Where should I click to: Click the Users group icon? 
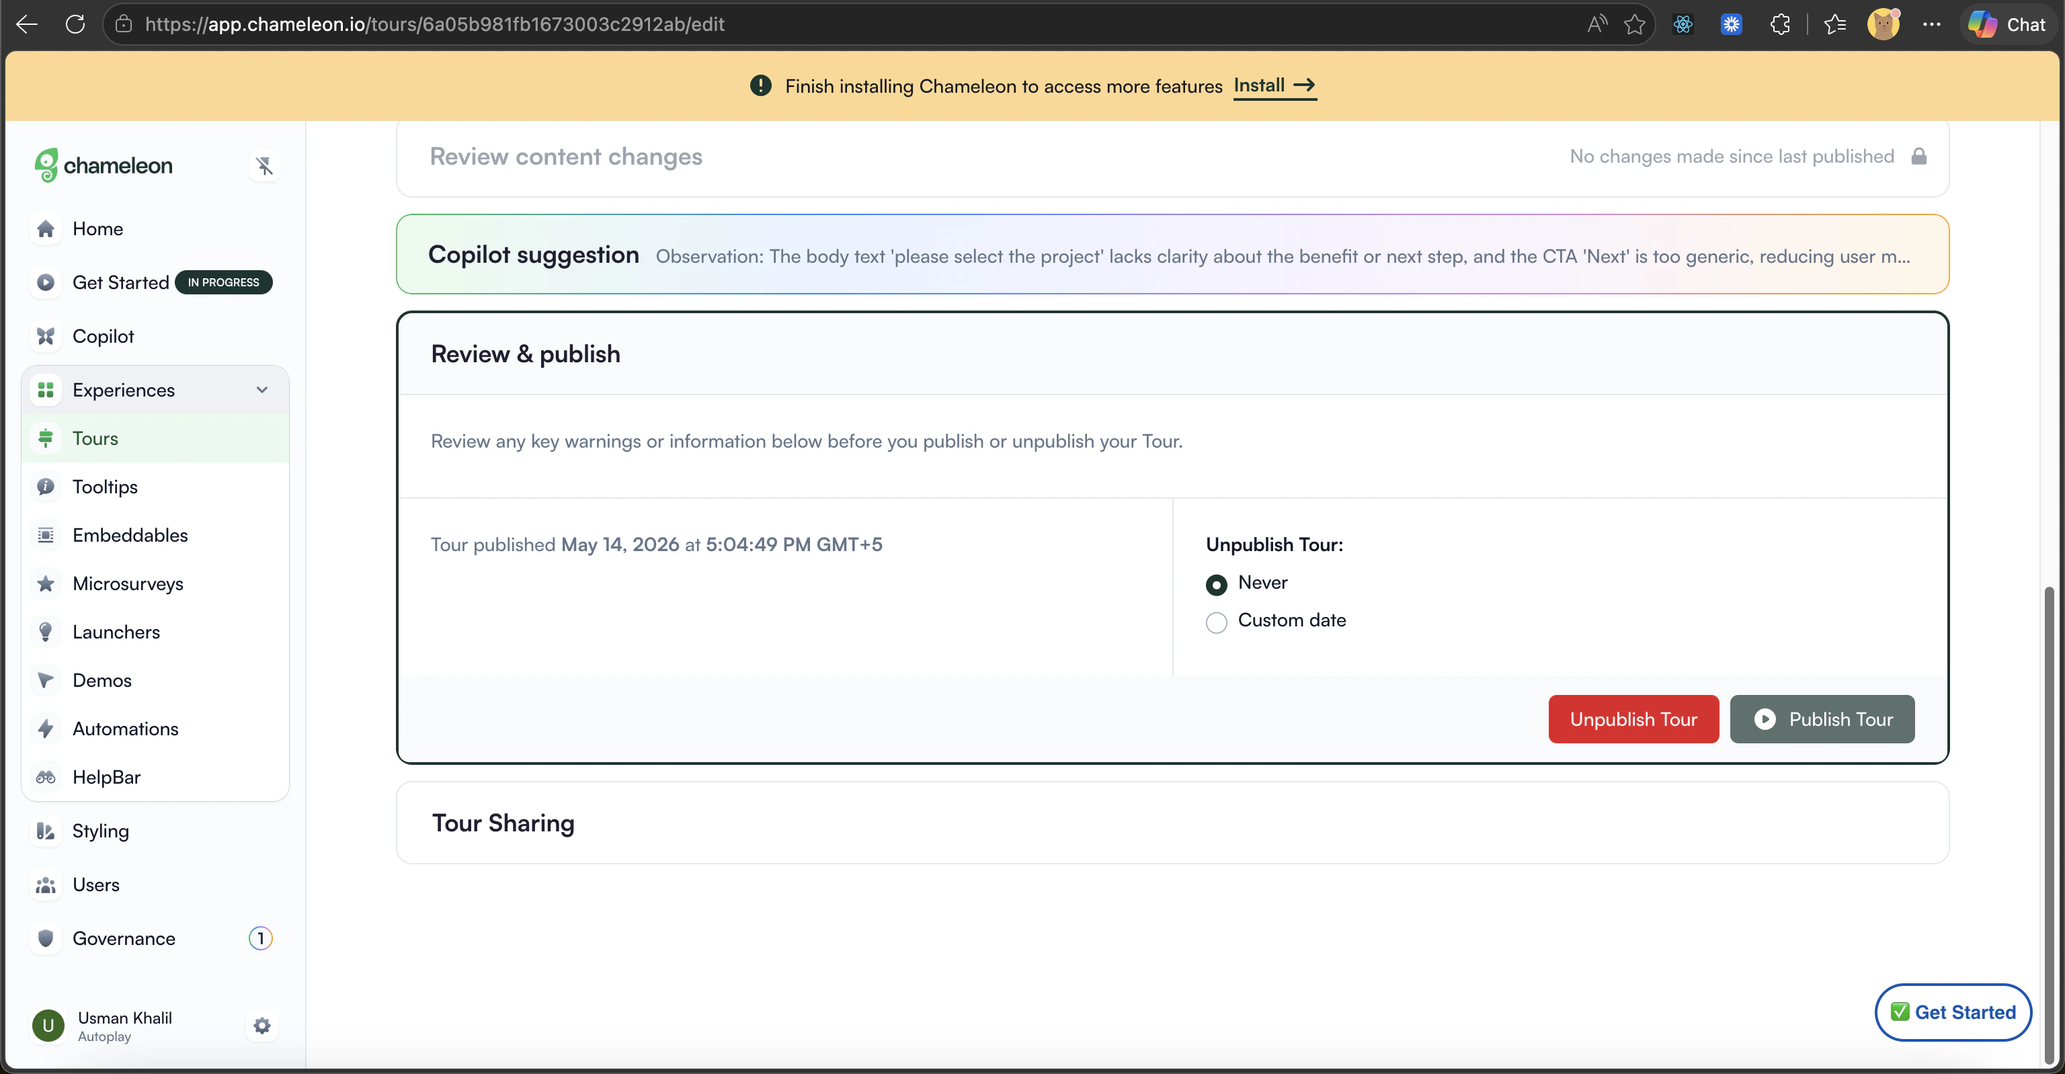46,885
